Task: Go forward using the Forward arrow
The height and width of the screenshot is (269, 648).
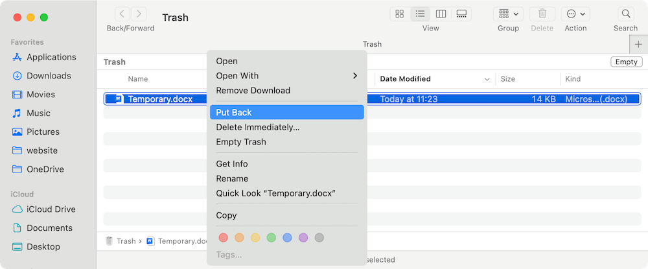Action: coord(139,14)
